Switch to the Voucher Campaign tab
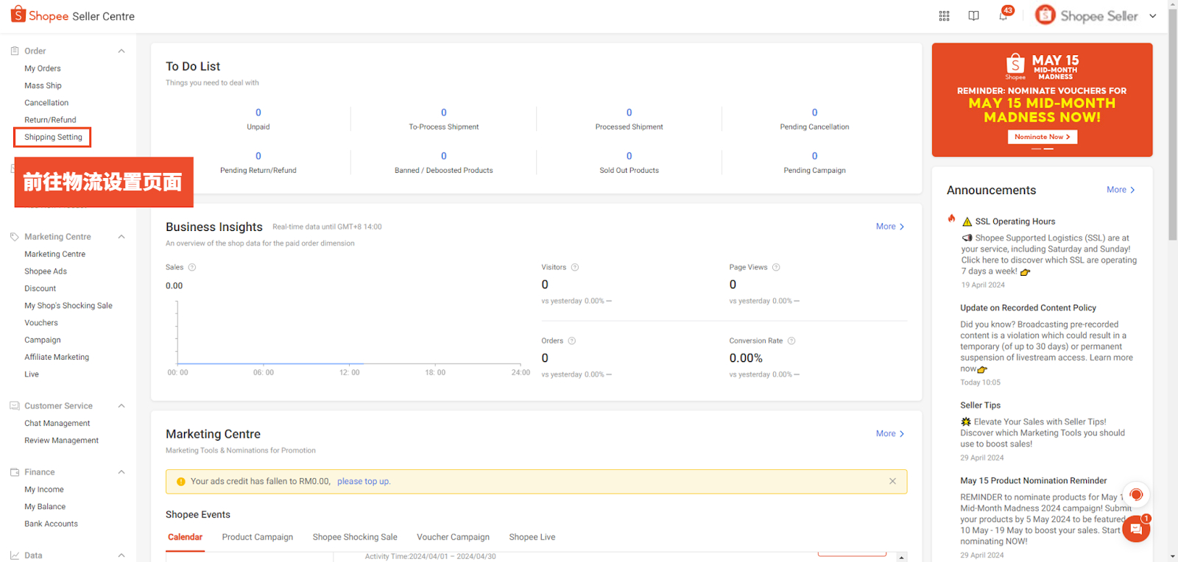 click(453, 537)
